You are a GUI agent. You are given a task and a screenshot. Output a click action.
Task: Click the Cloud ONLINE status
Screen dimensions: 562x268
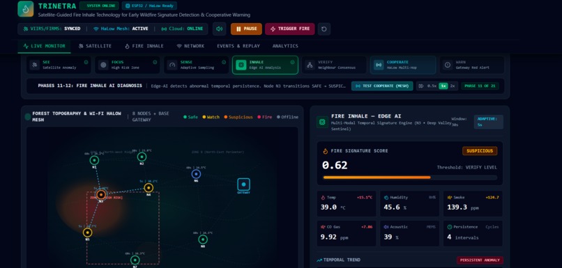[x=182, y=29]
